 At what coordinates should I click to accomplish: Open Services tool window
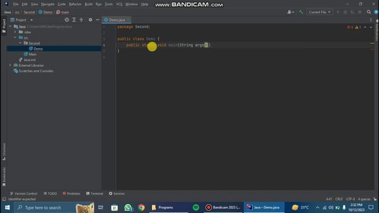point(117,193)
